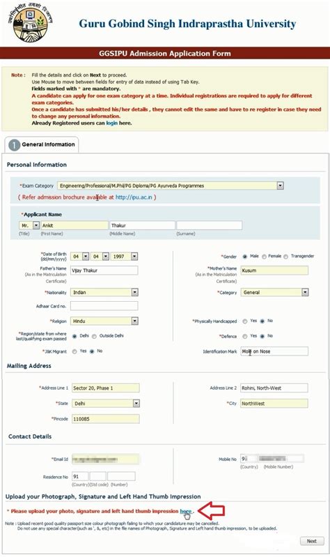Click the empty Surname field
Screen dimensions: 330x557
click(210, 225)
